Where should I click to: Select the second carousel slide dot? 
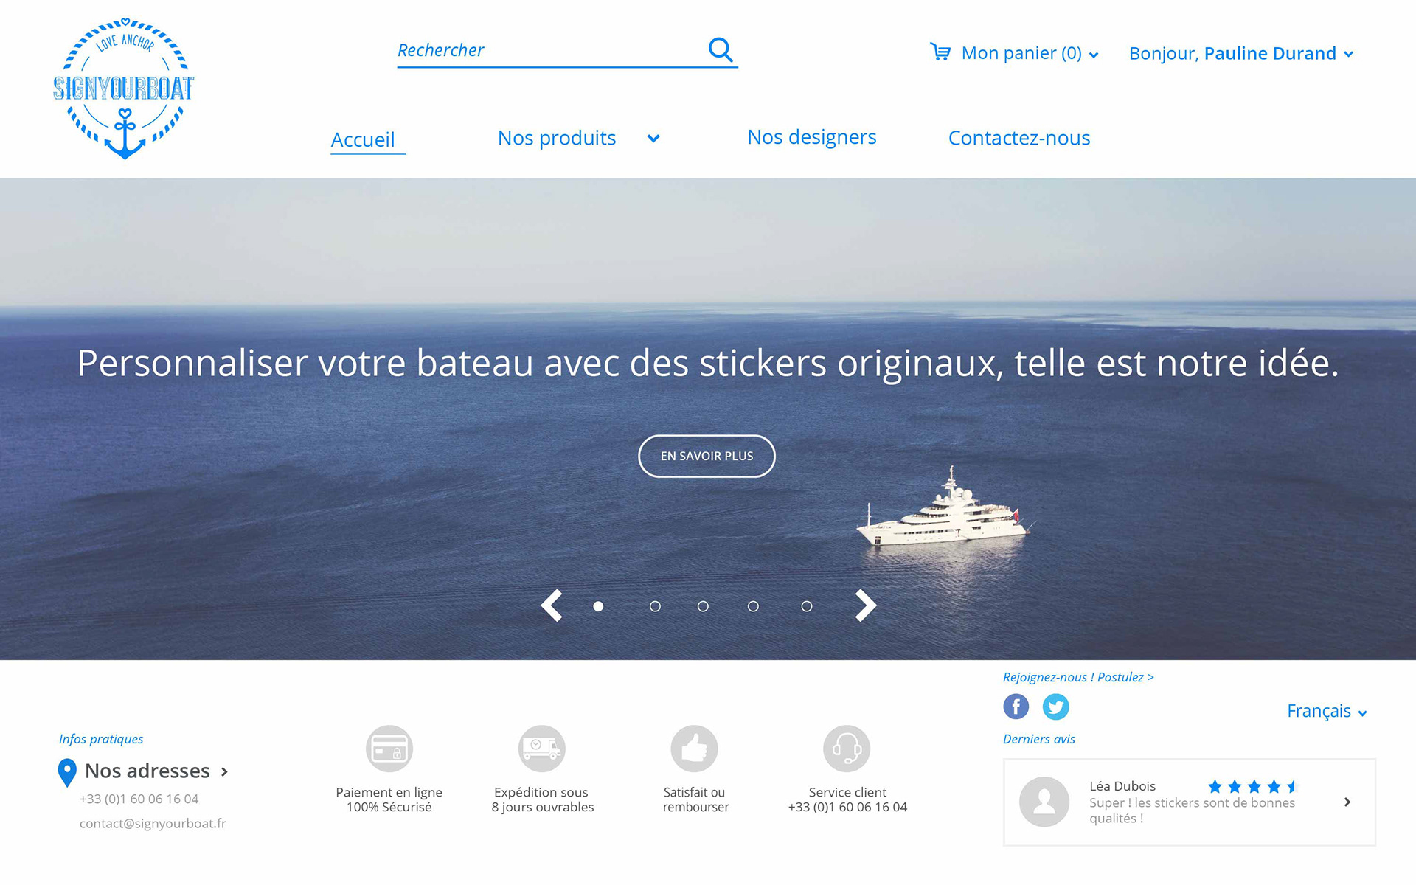click(x=655, y=606)
